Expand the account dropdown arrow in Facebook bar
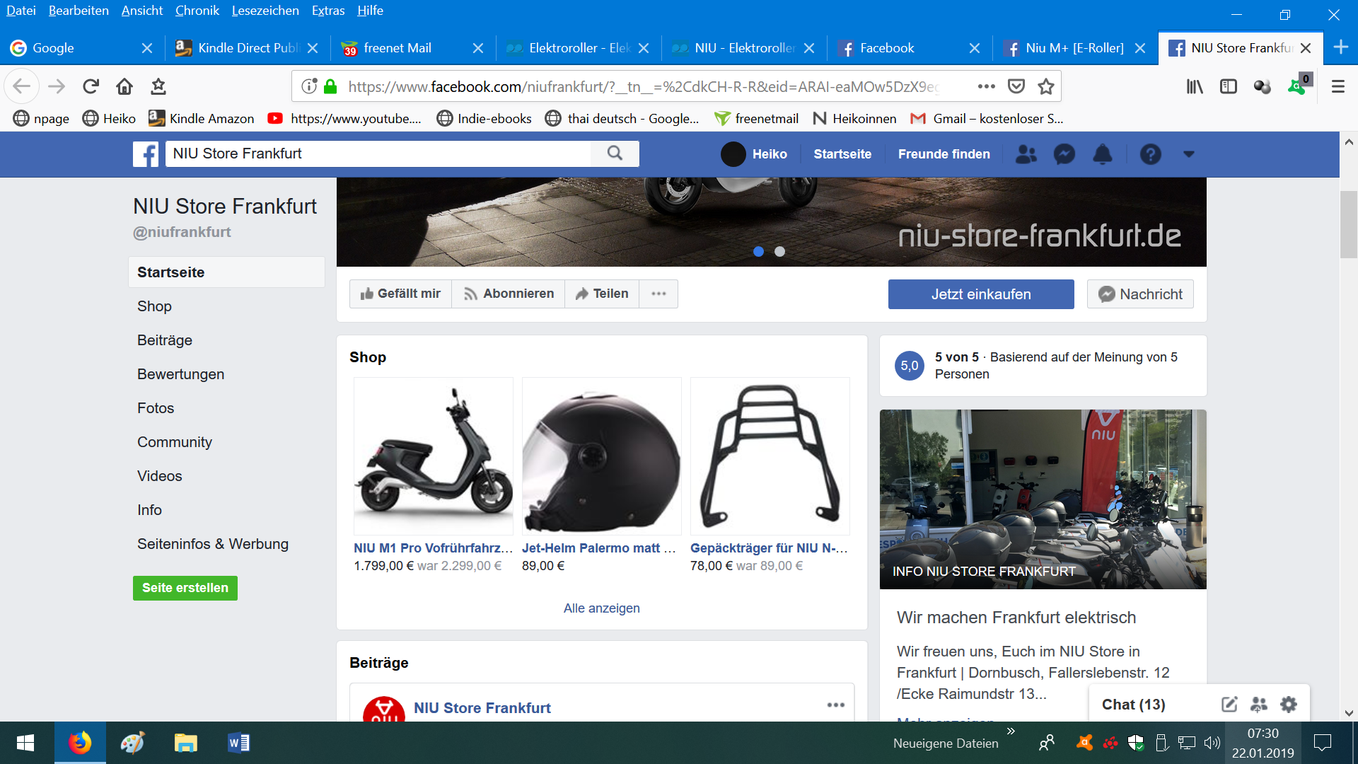 point(1188,154)
